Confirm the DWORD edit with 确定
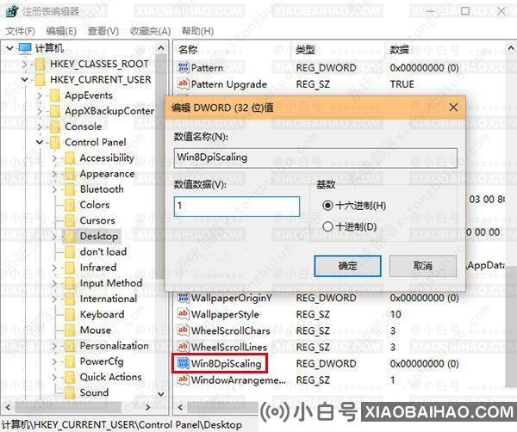 coord(347,266)
